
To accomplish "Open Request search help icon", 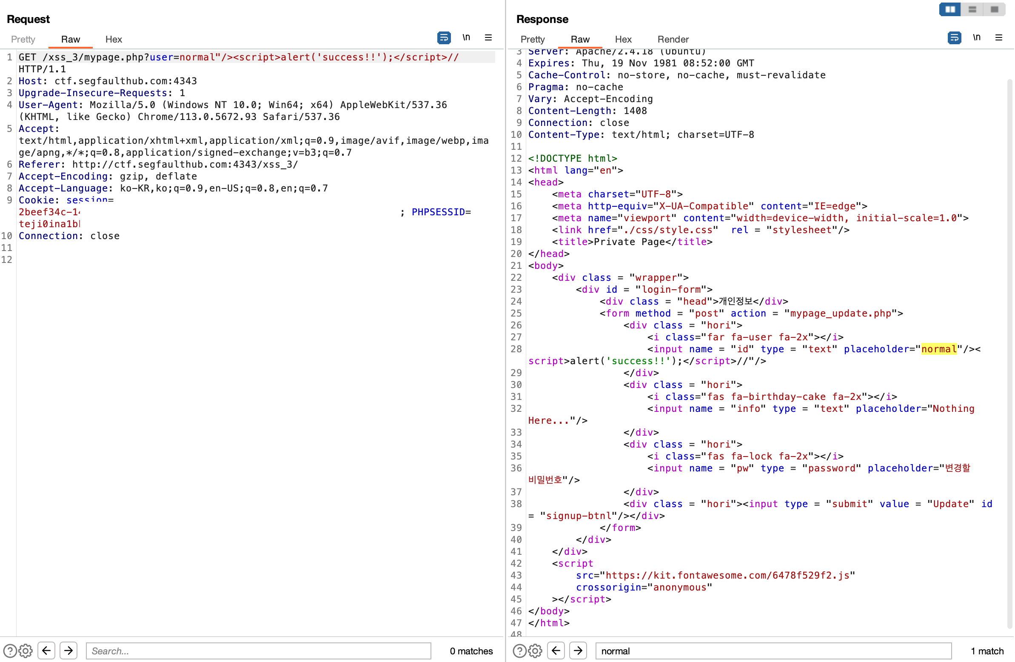I will pyautogui.click(x=10, y=651).
